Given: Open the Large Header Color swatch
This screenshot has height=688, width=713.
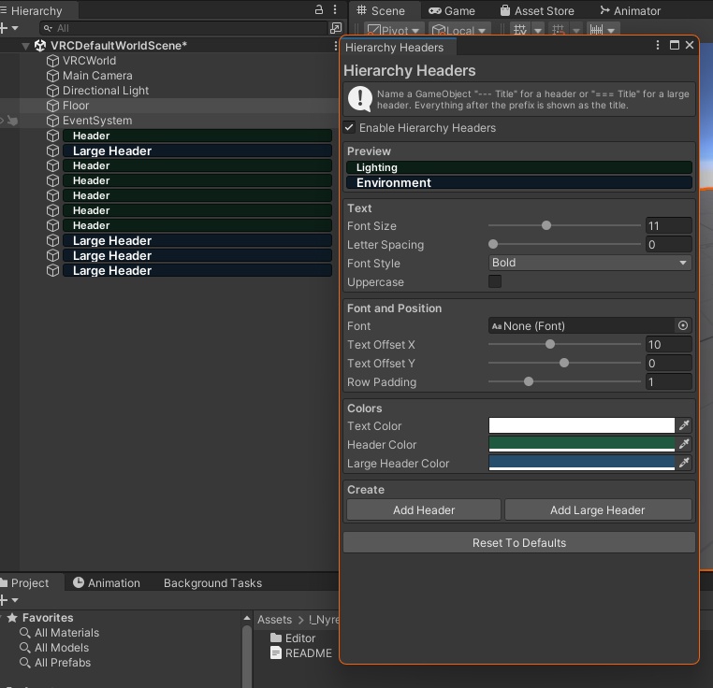Looking at the screenshot, I should pos(582,463).
